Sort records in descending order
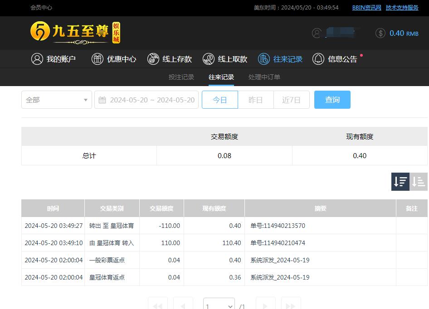 (x=400, y=182)
